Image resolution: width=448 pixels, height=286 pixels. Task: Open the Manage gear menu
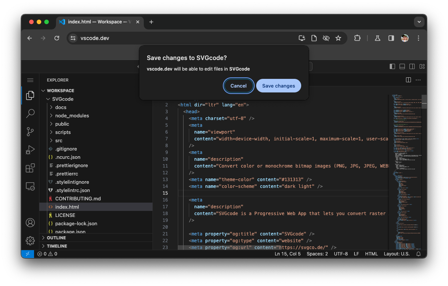(30, 241)
